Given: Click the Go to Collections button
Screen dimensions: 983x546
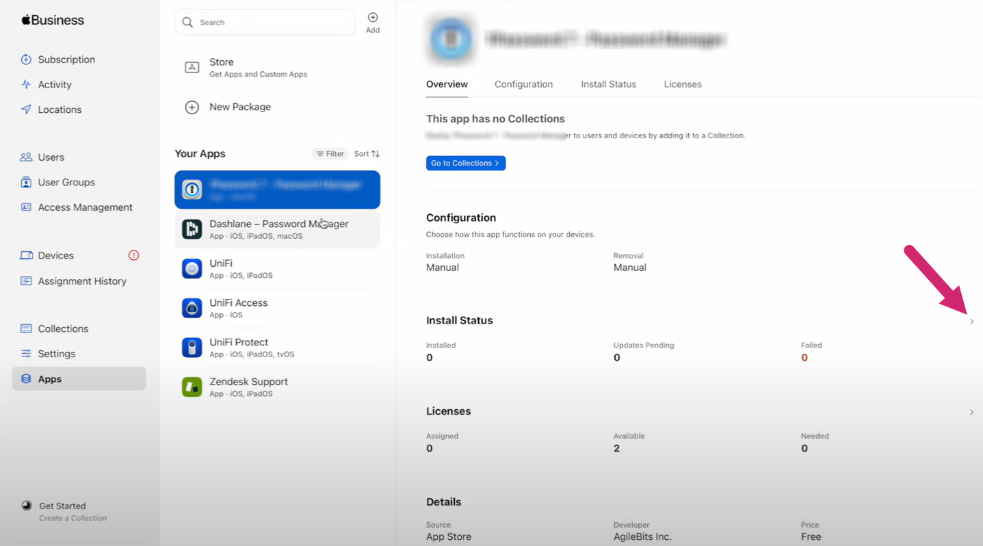Looking at the screenshot, I should pos(466,163).
